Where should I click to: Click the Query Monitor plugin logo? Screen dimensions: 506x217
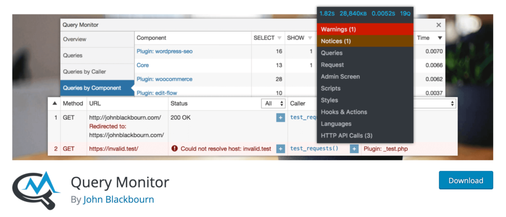[36, 190]
